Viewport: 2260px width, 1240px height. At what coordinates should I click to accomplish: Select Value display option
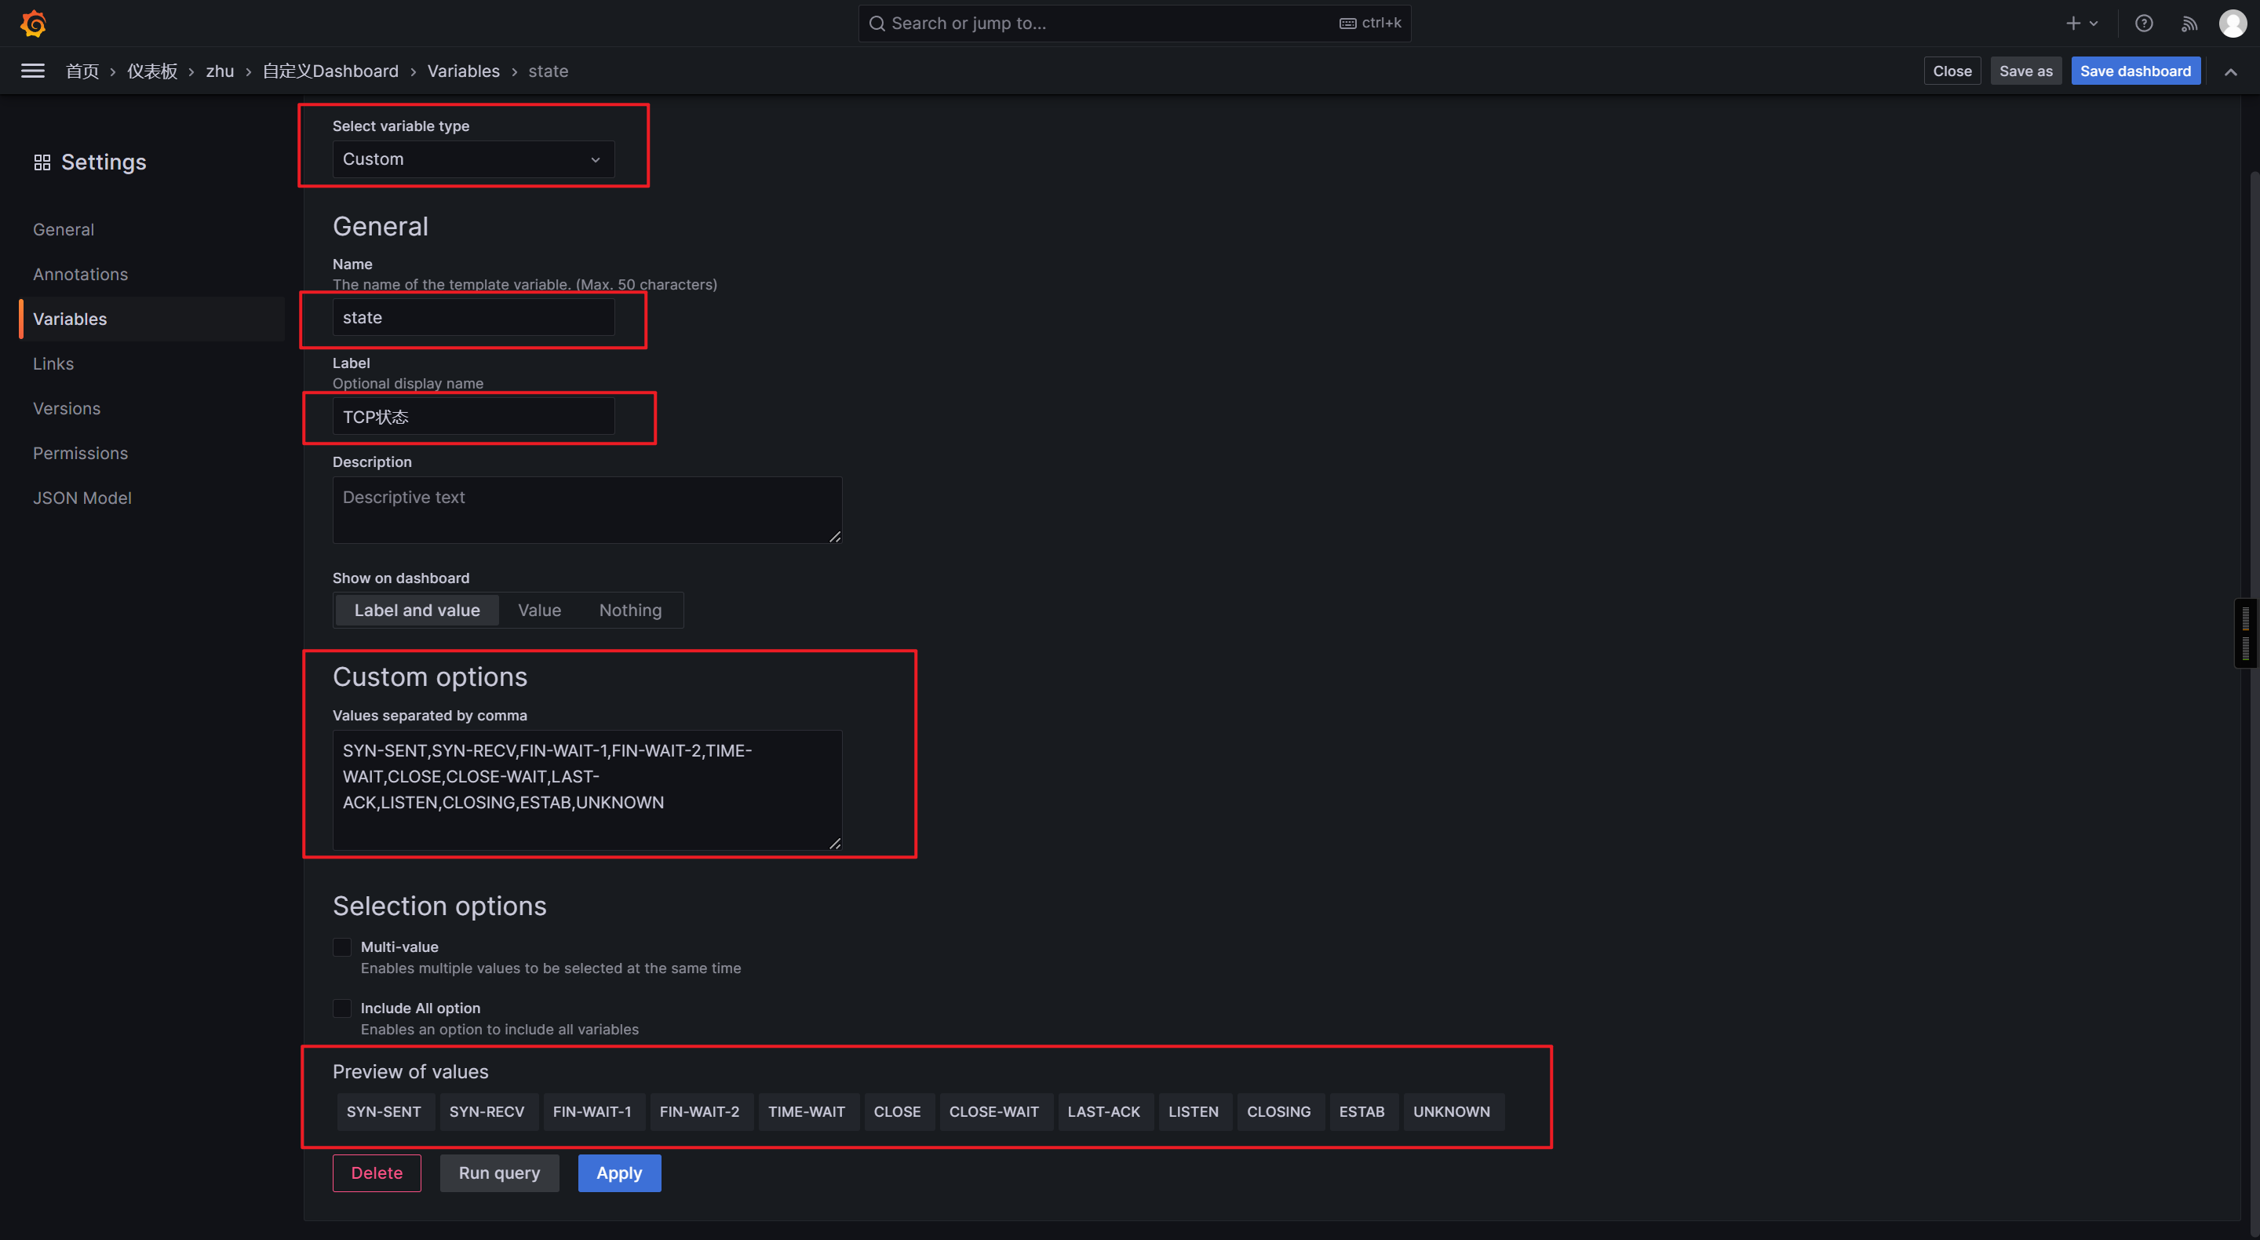[538, 610]
